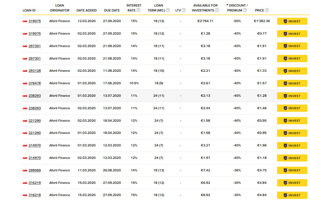Click the Loan Term help question-mark icon
310x201 pixels.
pyautogui.click(x=168, y=10)
